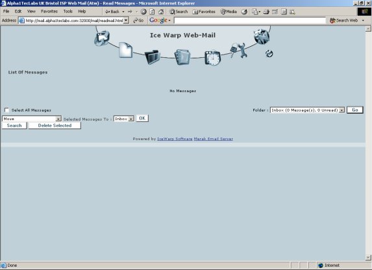Open the History toolbar icon
This screenshot has width=372, height=270.
point(244,12)
